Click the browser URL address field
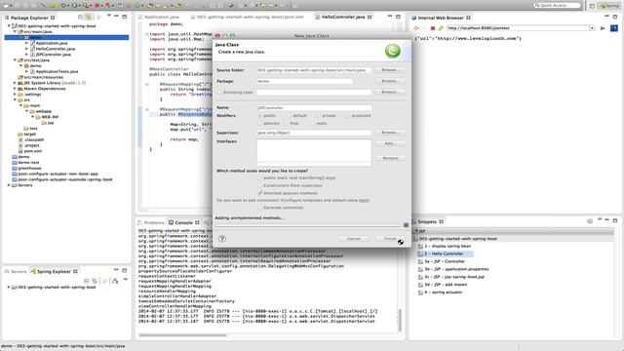This screenshot has height=351, width=624. [x=518, y=28]
